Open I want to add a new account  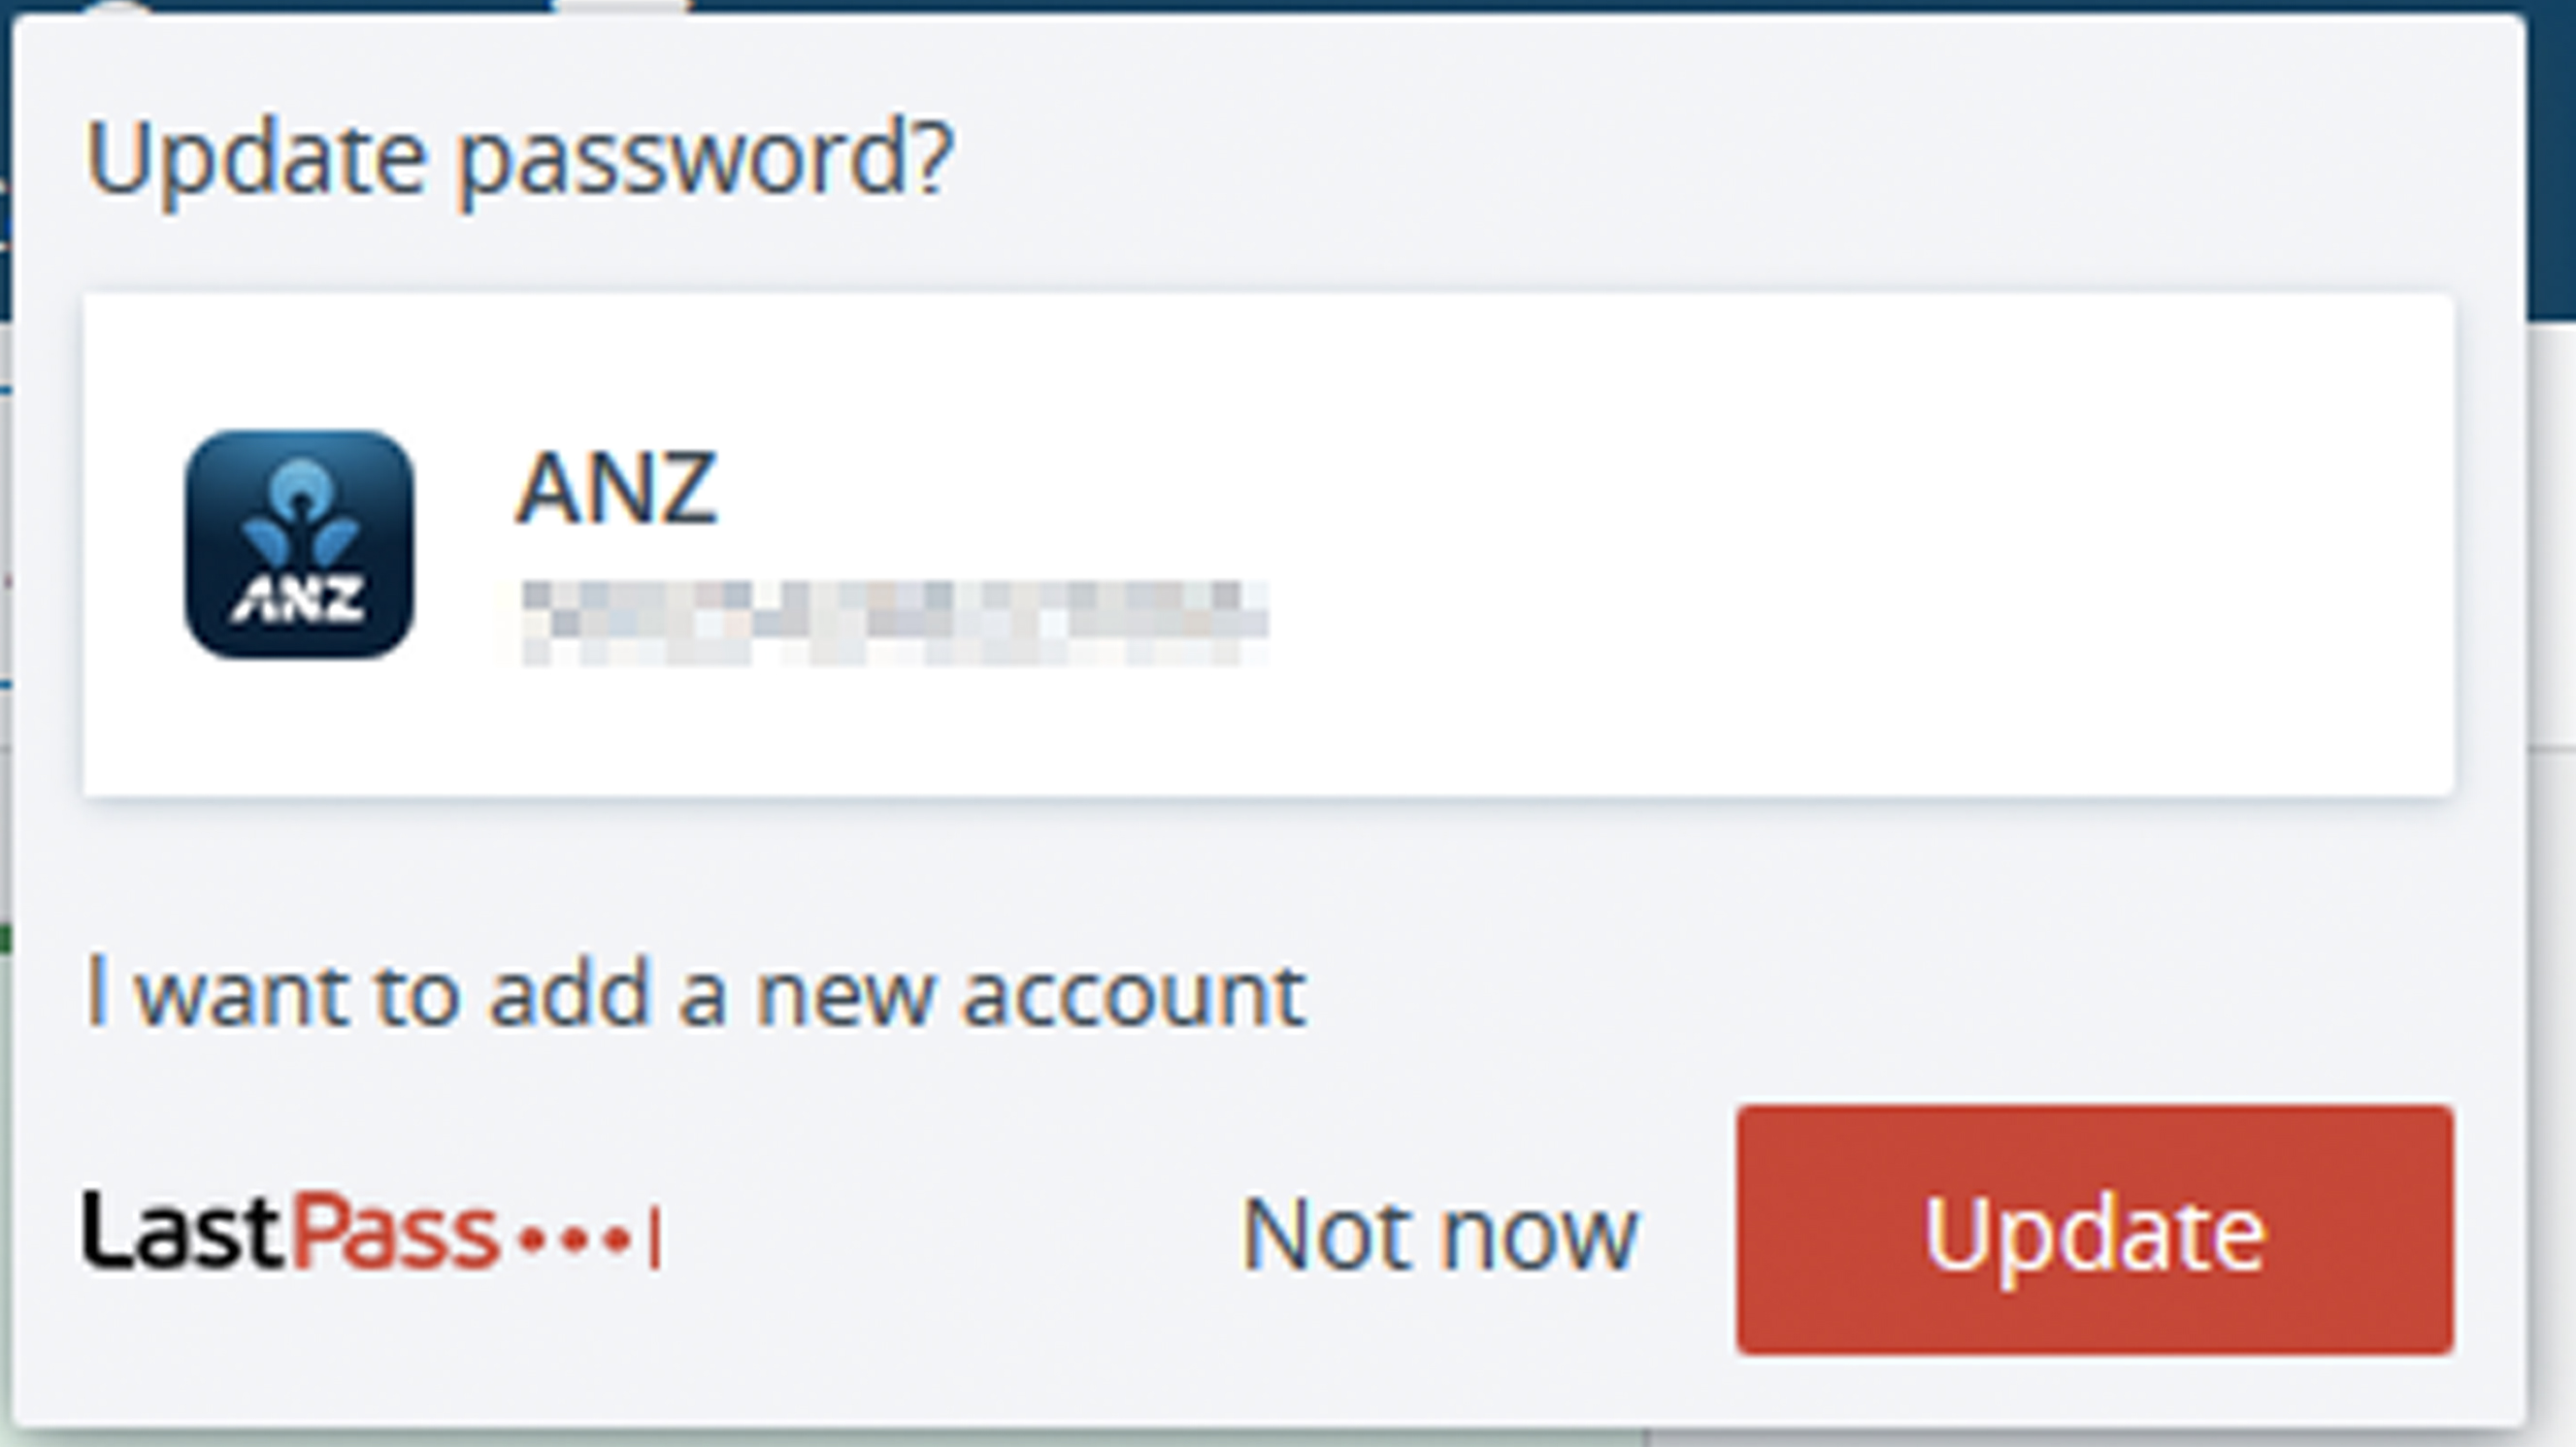coord(696,993)
